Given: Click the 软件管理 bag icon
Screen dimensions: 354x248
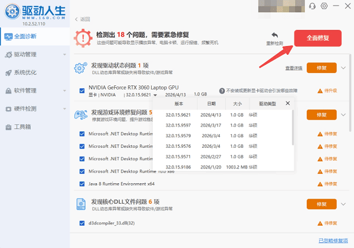Looking at the screenshot, I should 8,91.
